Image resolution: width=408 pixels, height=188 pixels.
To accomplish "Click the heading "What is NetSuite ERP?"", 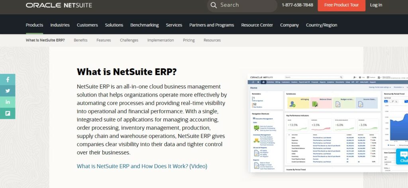I will (127, 72).
